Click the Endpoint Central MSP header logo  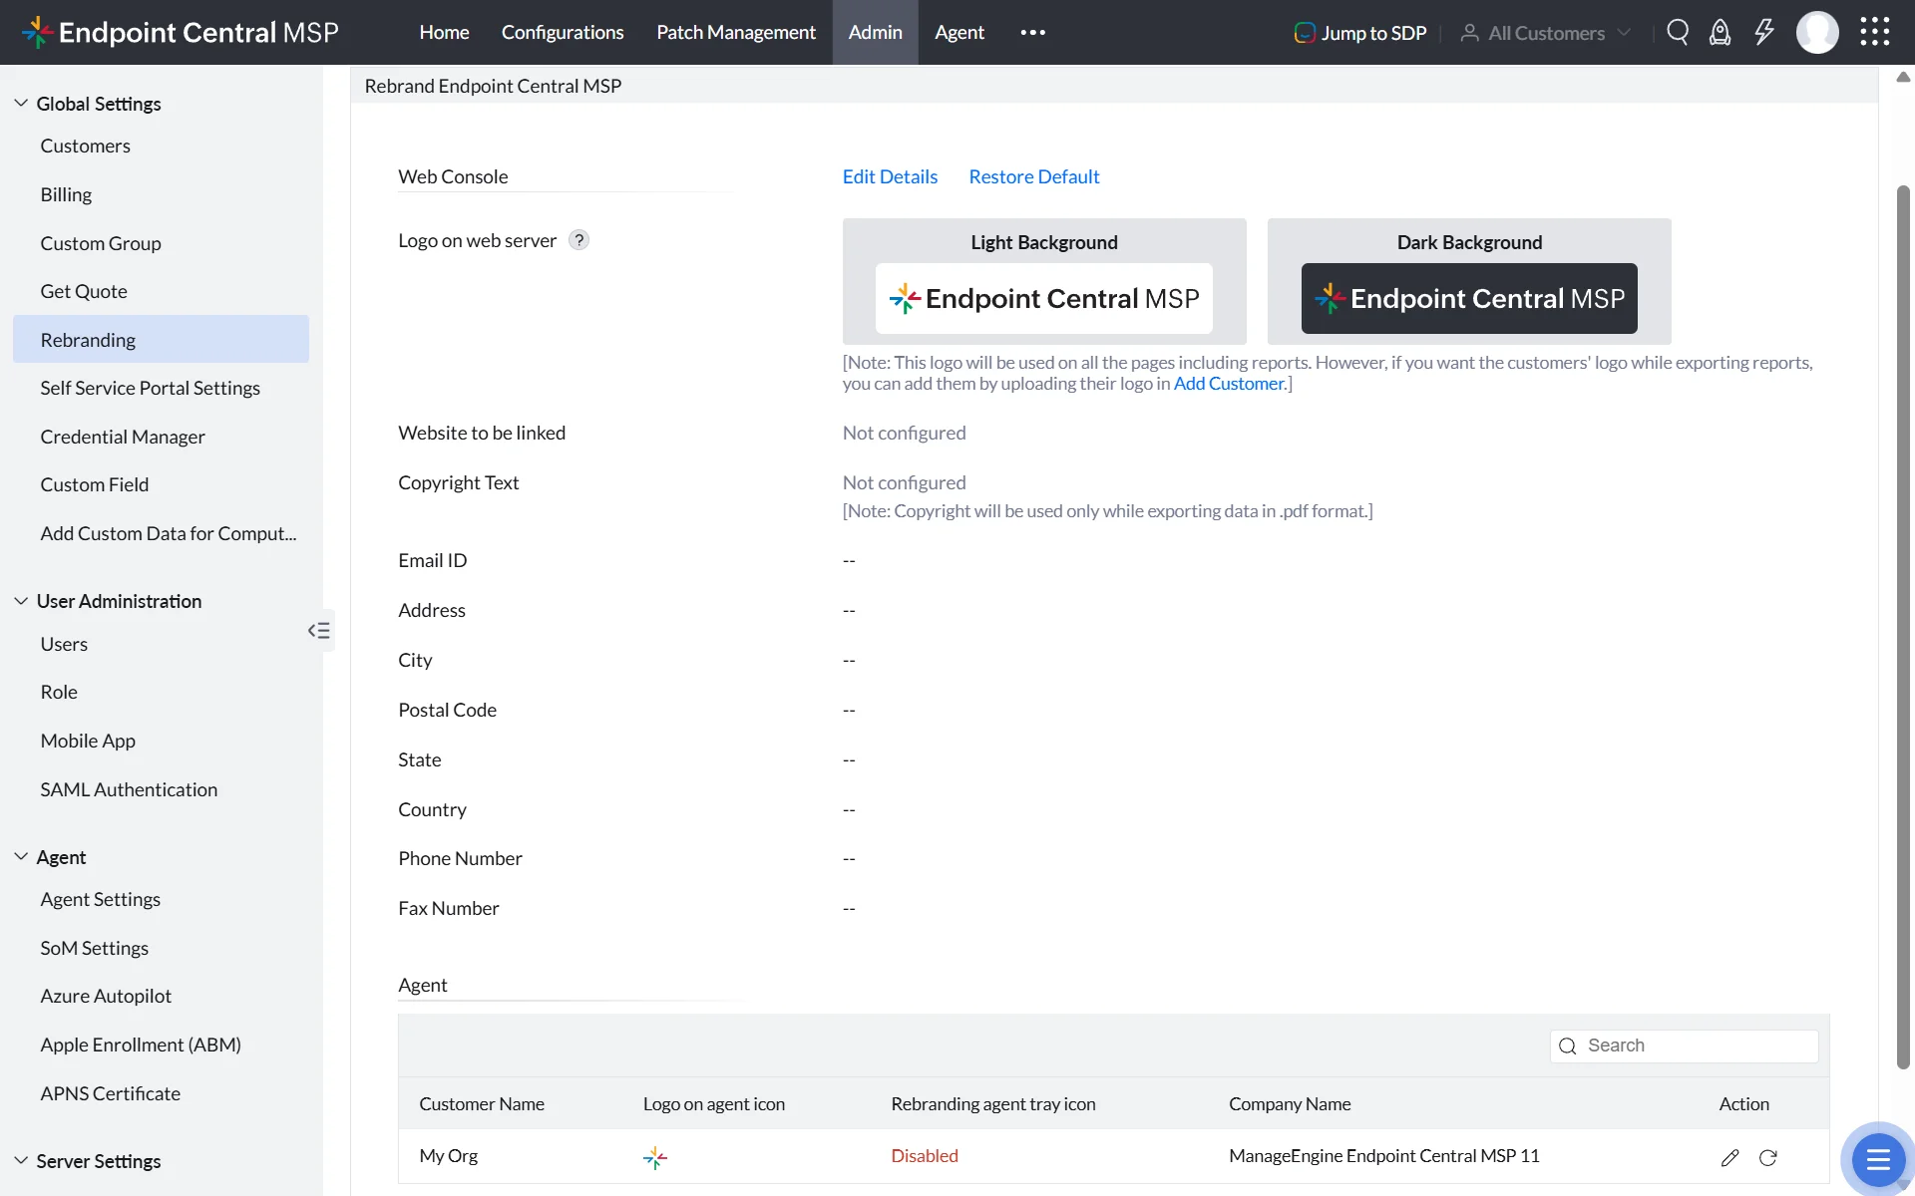pyautogui.click(x=181, y=32)
